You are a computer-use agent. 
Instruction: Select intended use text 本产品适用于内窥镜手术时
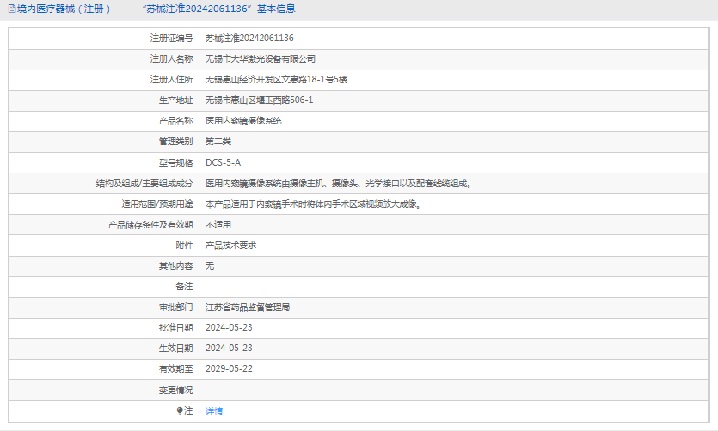click(x=313, y=203)
